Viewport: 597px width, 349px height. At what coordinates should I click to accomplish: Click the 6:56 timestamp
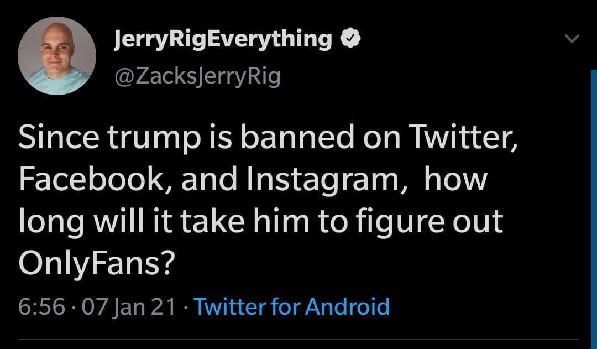[43, 306]
